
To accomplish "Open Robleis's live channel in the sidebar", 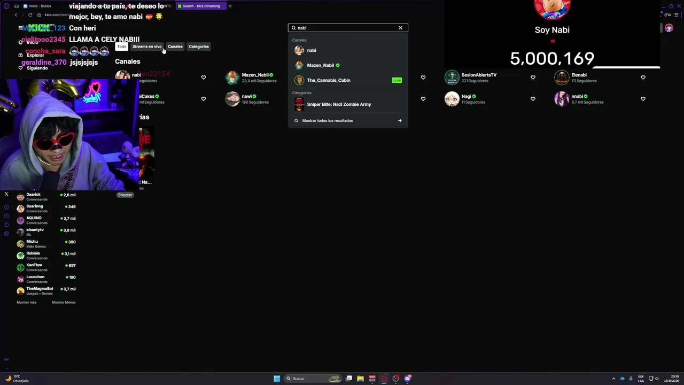I will [47, 256].
